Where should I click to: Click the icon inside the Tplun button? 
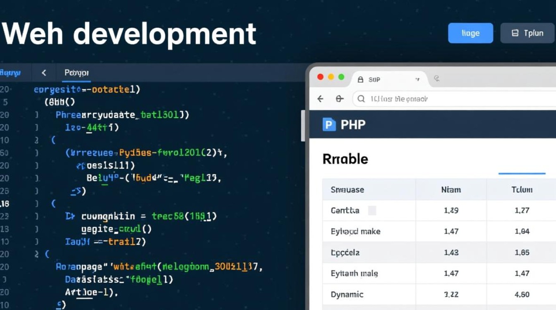click(x=515, y=33)
